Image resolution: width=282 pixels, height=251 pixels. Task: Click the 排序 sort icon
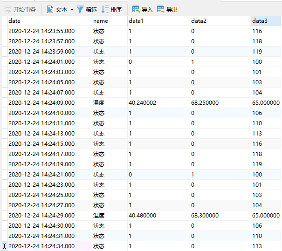point(105,9)
